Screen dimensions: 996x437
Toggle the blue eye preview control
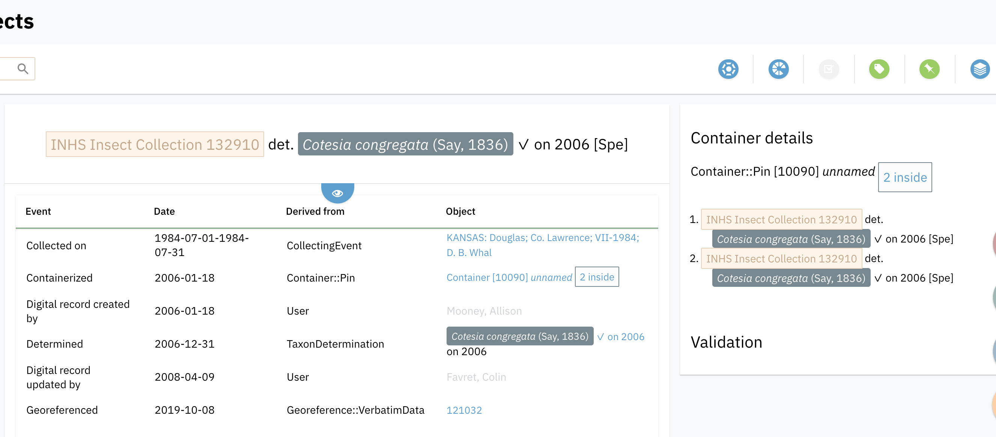click(x=337, y=193)
